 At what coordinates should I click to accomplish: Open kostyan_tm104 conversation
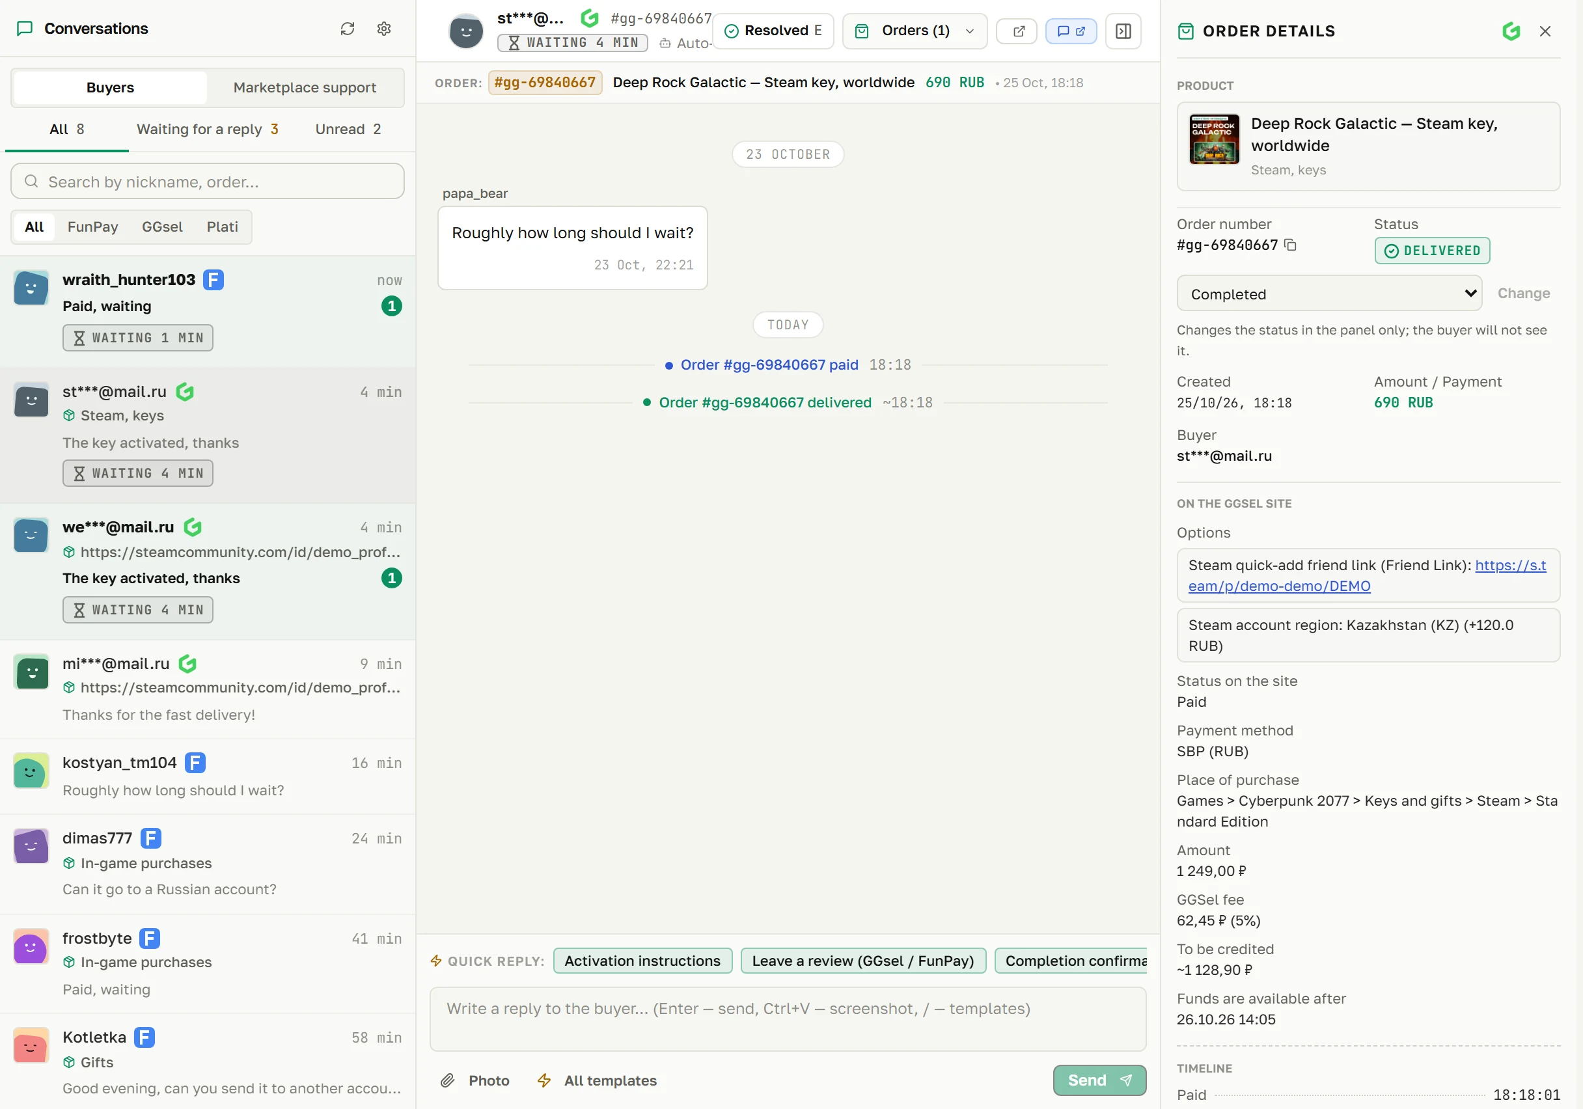208,776
